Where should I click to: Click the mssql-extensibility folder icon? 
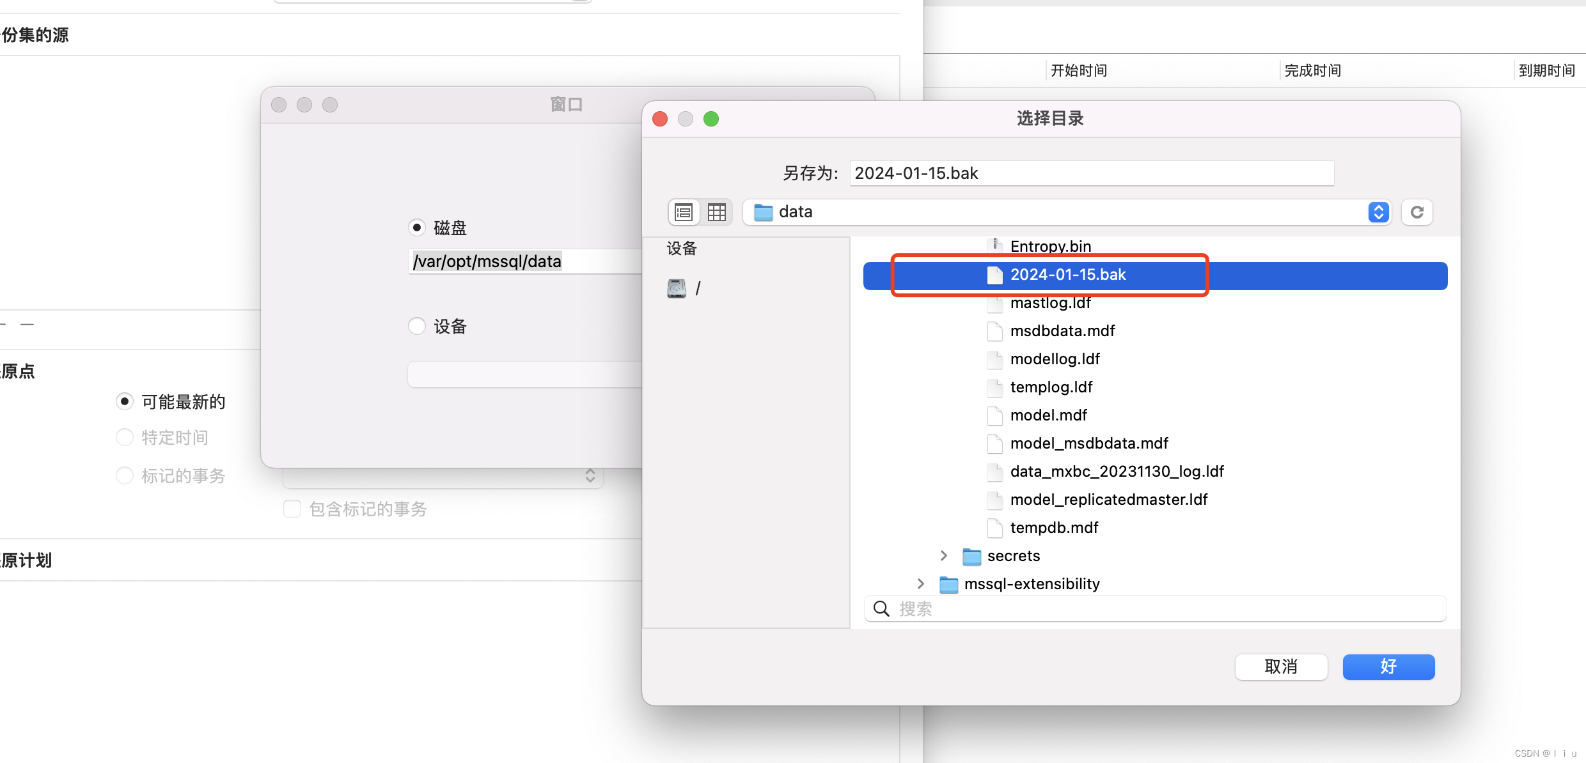pos(948,583)
